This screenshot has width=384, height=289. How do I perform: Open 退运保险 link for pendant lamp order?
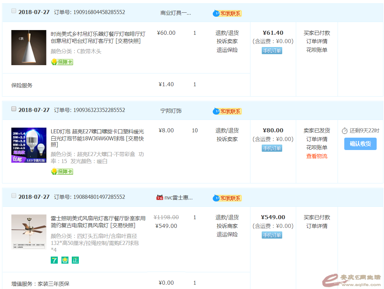[227, 50]
